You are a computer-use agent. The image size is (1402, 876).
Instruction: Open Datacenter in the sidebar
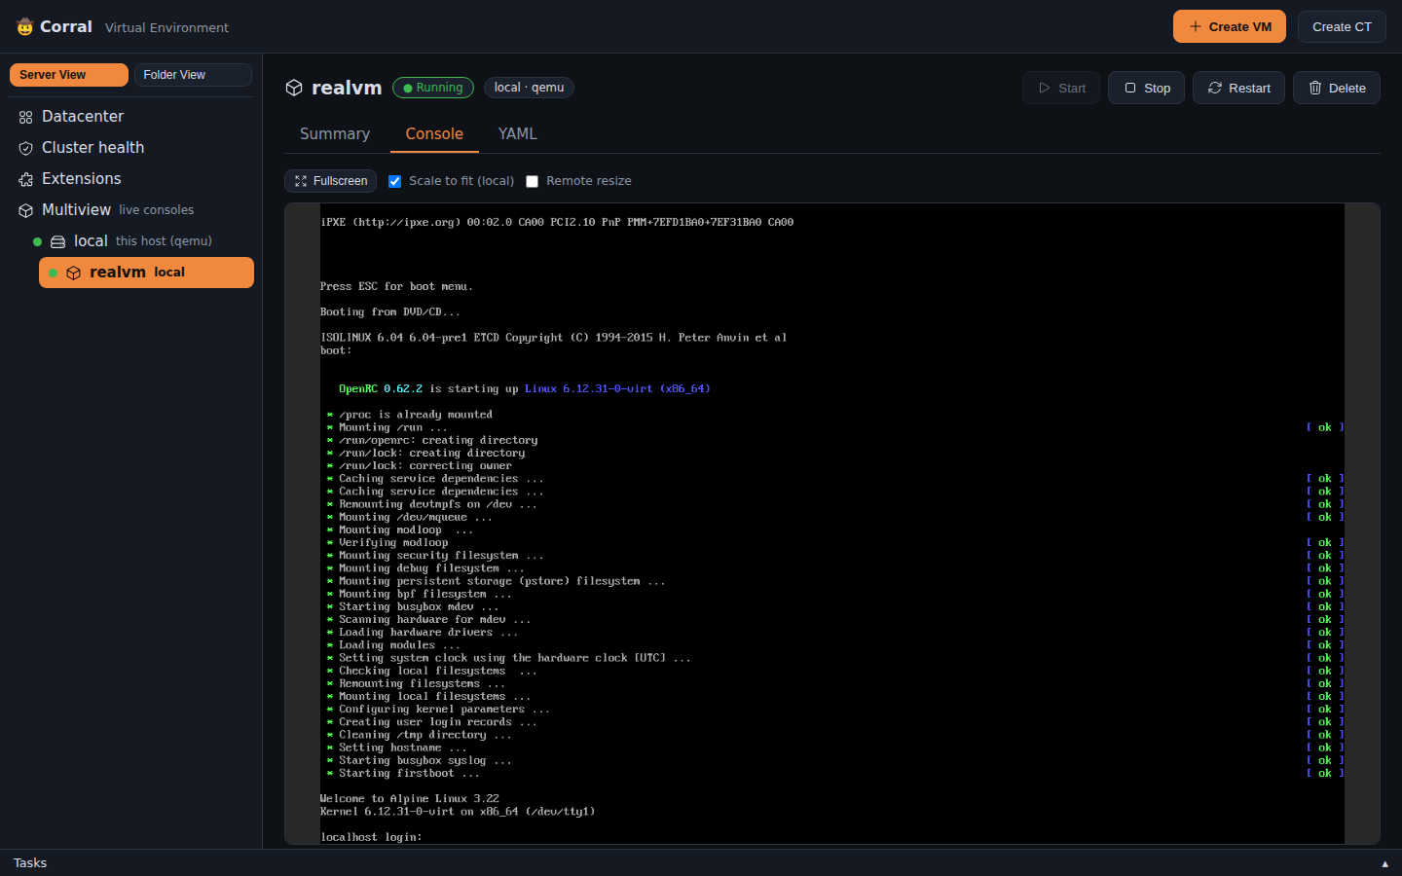pyautogui.click(x=130, y=117)
